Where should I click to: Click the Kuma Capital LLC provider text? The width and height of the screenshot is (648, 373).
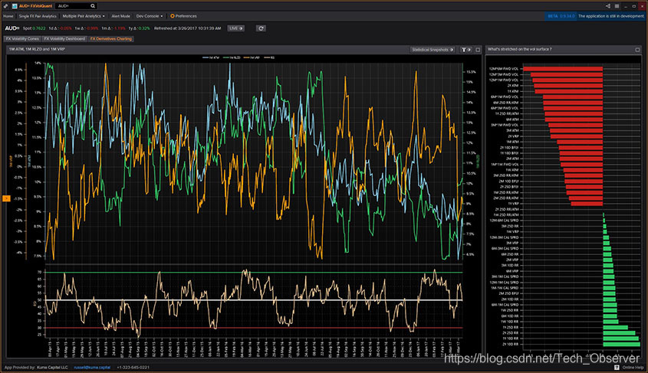tap(52, 367)
